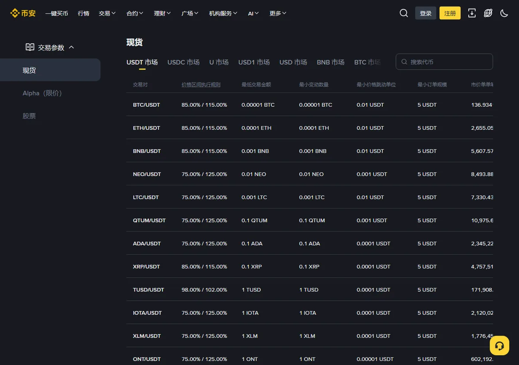Image resolution: width=519 pixels, height=365 pixels.
Task: Select the BTC/USDT trading pair
Action: (x=147, y=105)
